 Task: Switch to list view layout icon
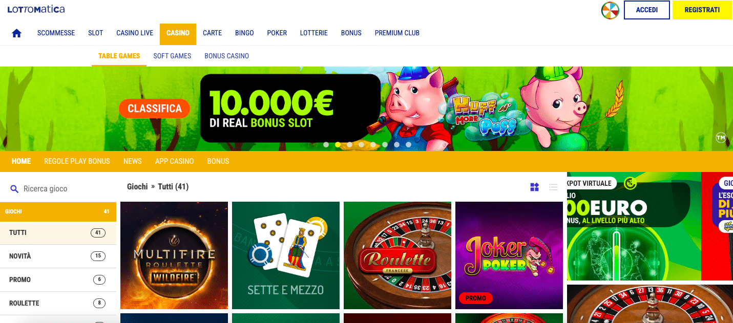point(553,187)
